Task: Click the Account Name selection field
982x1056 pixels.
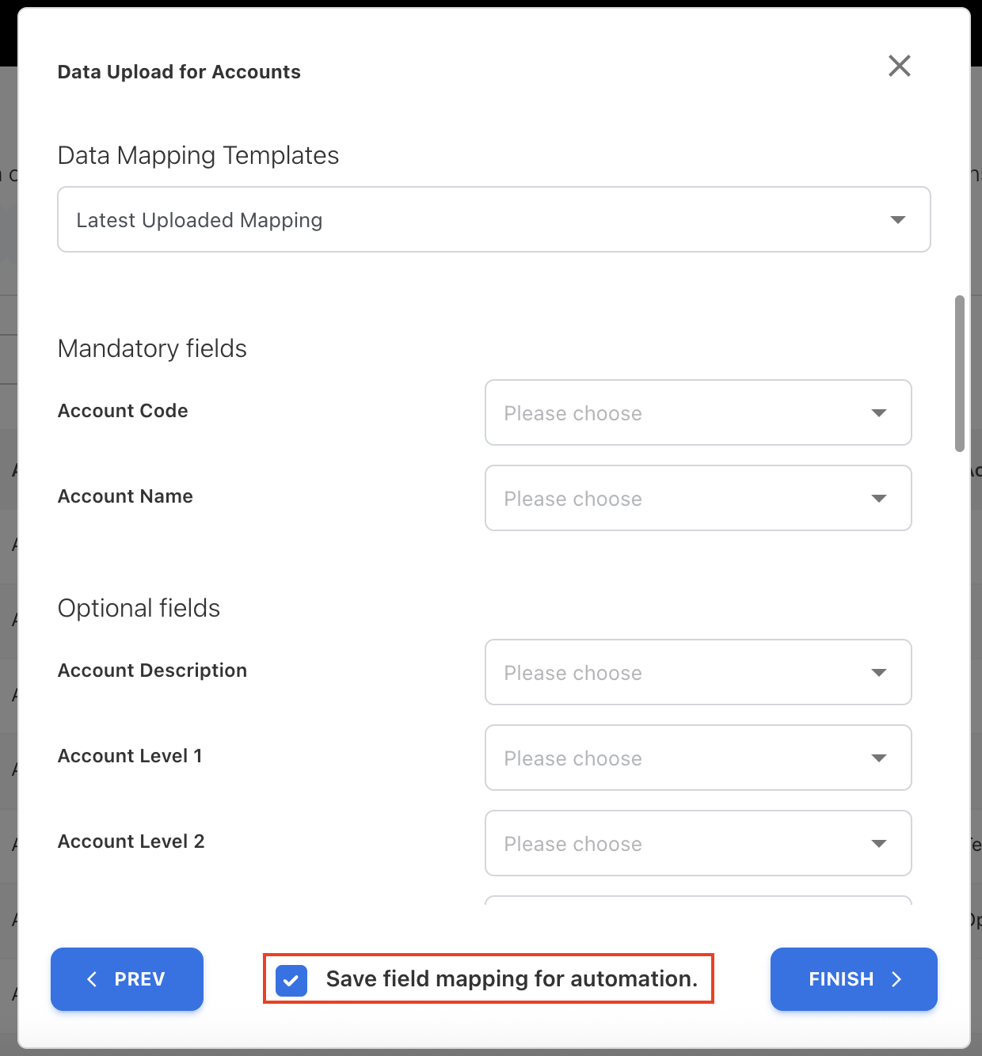Action: (698, 498)
